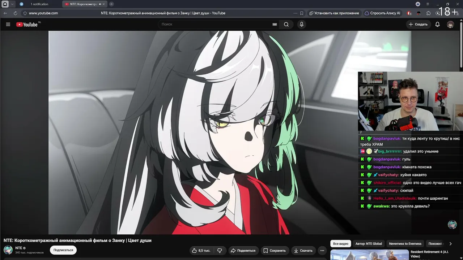Open the NTE channel name link
This screenshot has width=463, height=260.
click(18, 248)
